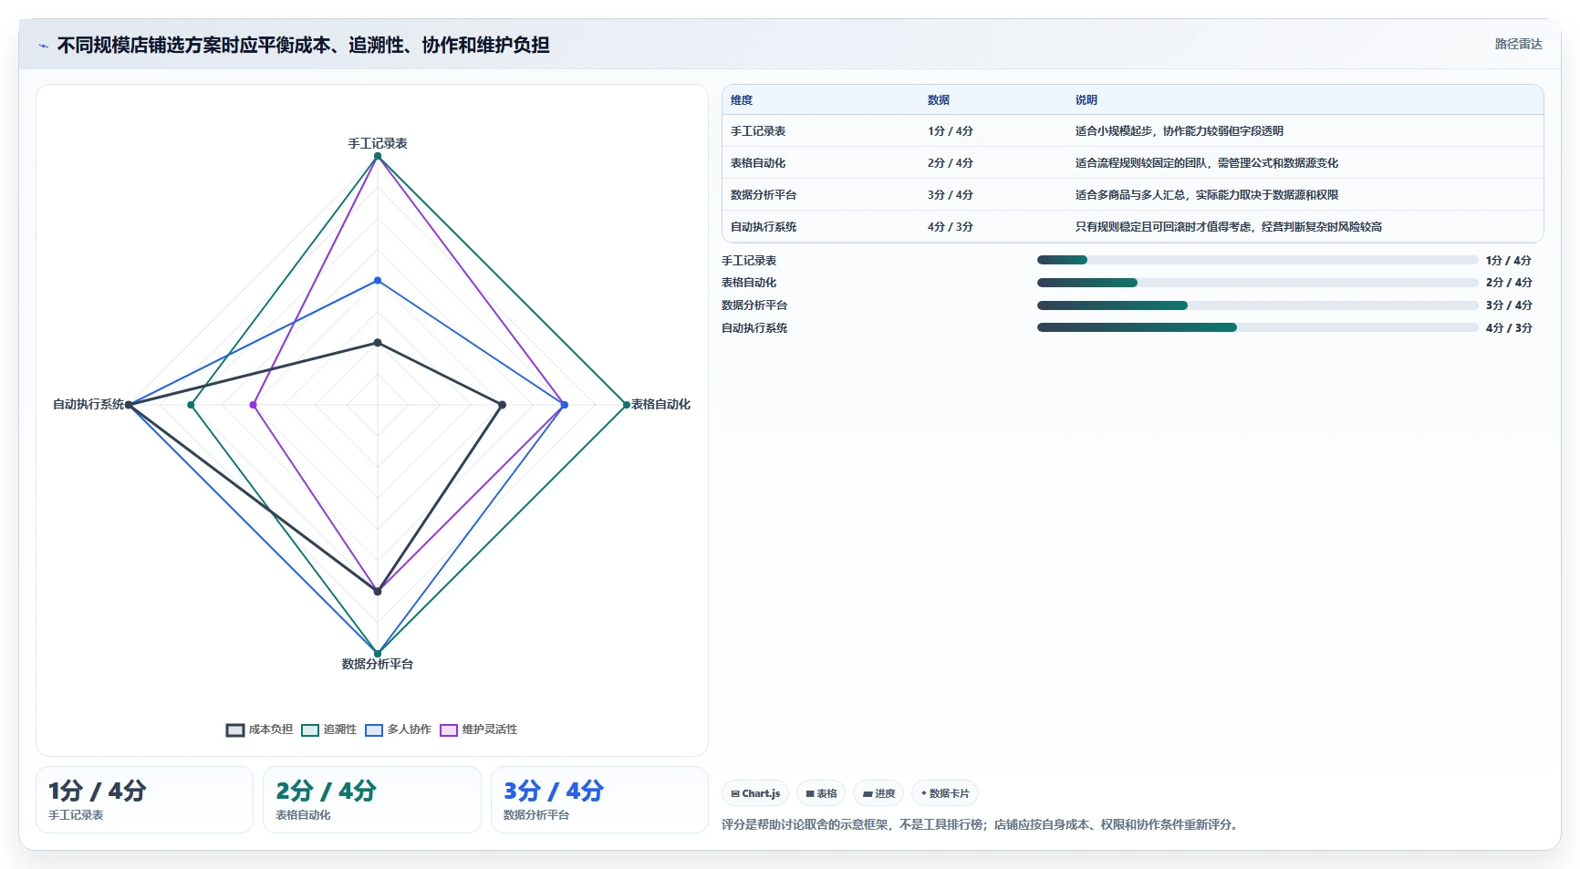Click the 手工记录表 radar axis label
The height and width of the screenshot is (869, 1580).
pyautogui.click(x=378, y=143)
